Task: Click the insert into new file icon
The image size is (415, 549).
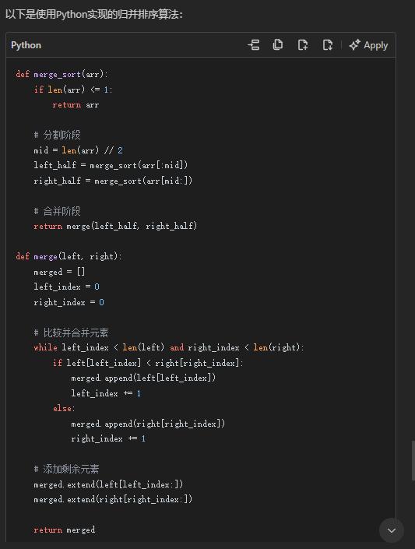Action: click(x=303, y=45)
